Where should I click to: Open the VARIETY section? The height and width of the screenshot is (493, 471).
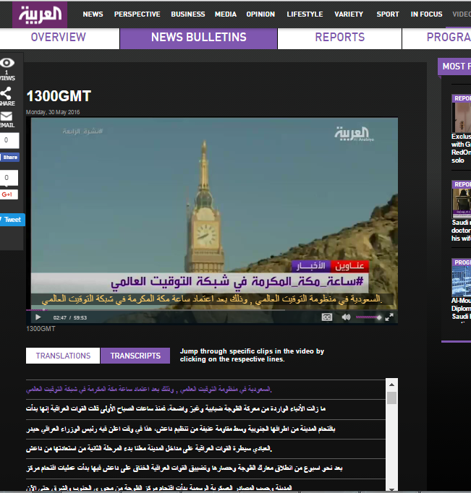349,14
